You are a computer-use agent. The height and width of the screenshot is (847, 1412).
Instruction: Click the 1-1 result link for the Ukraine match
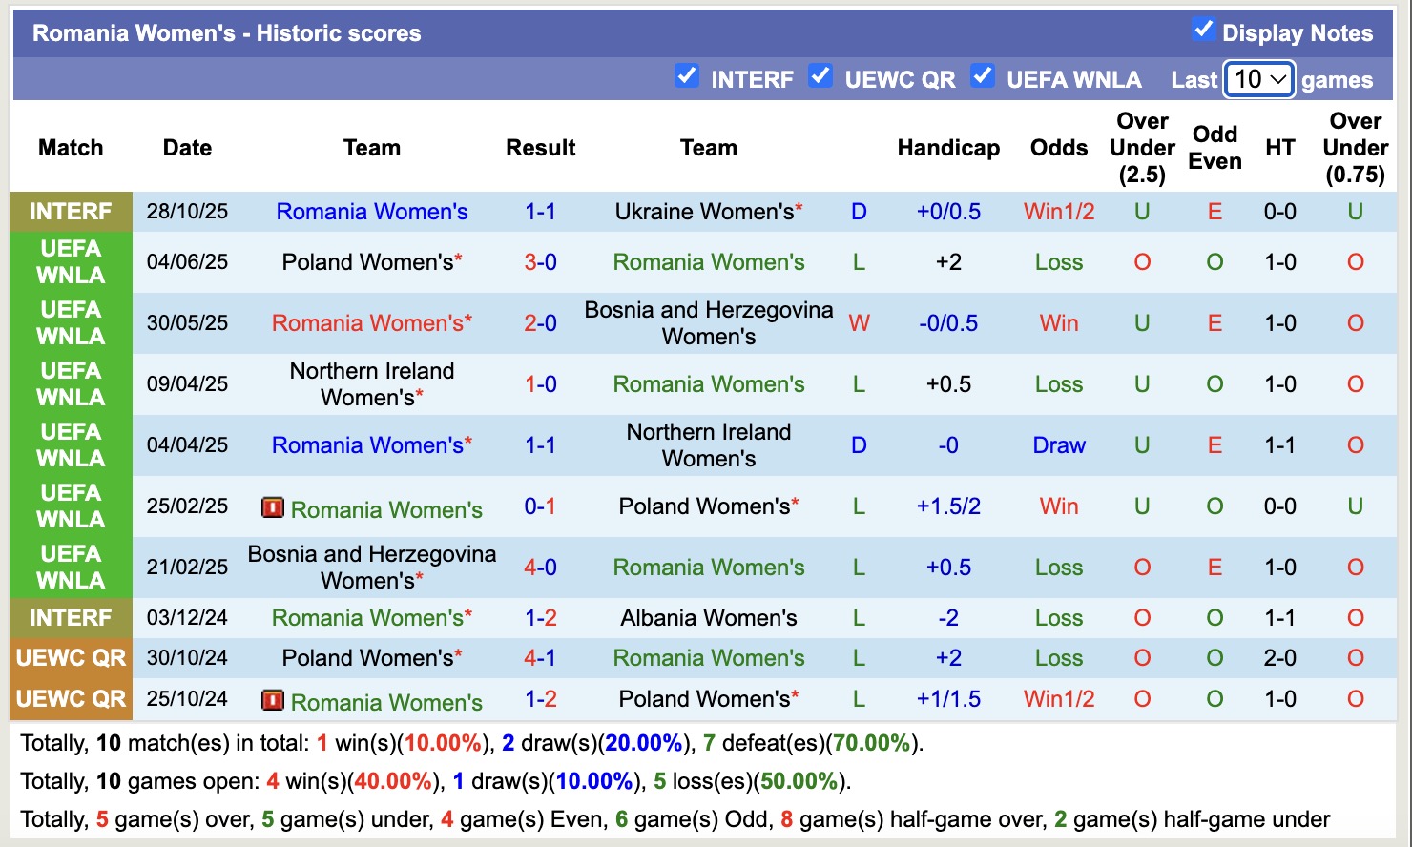pos(540,211)
